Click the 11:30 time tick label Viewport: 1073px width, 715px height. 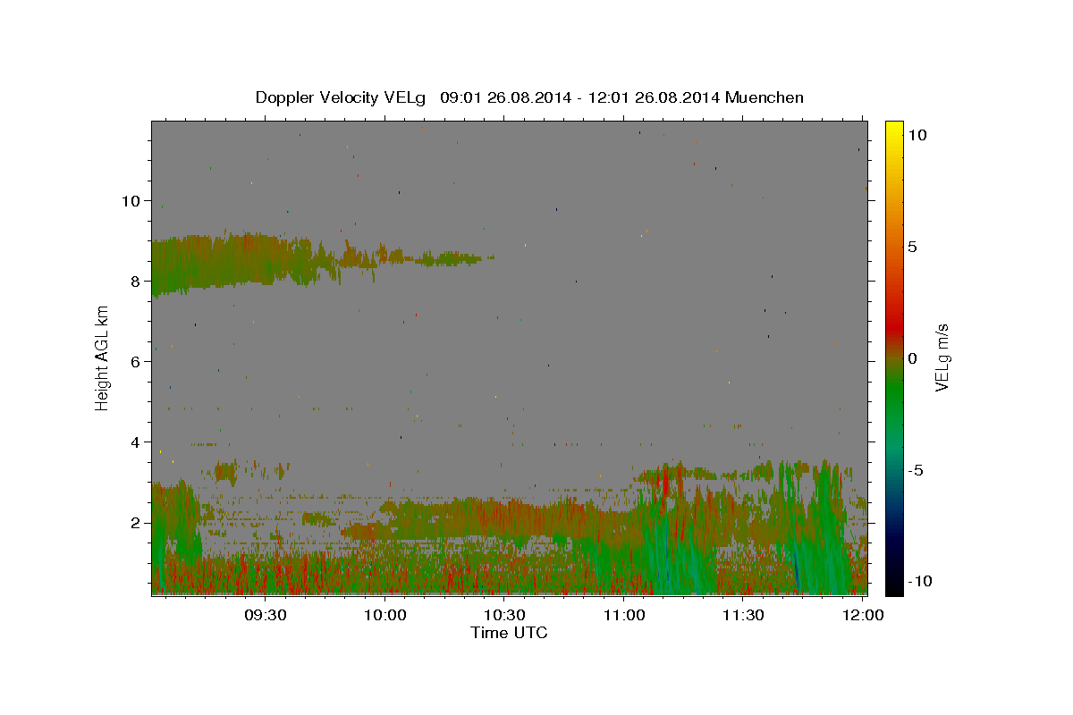pyautogui.click(x=743, y=615)
